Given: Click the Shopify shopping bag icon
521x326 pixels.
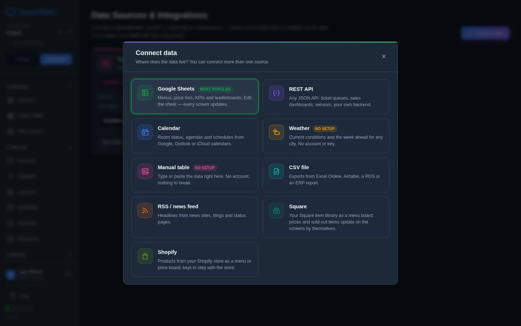Looking at the screenshot, I should [145, 256].
